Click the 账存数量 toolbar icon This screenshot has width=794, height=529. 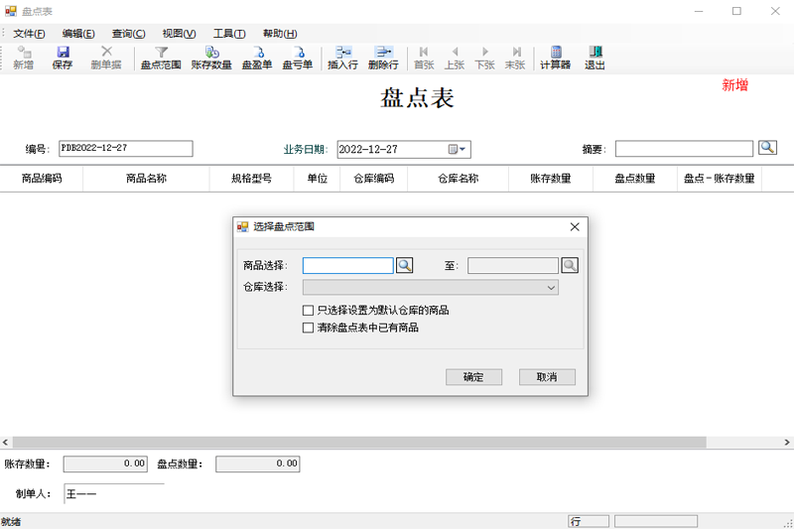pyautogui.click(x=211, y=58)
